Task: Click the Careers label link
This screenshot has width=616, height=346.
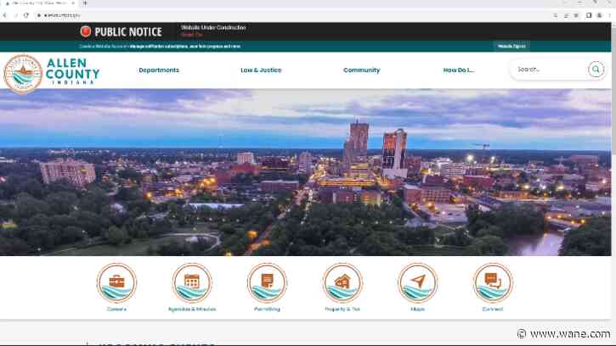Action: pyautogui.click(x=116, y=310)
